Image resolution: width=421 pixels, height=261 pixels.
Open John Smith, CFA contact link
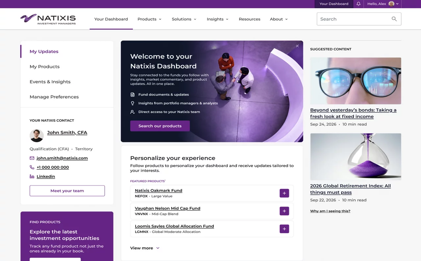click(67, 132)
